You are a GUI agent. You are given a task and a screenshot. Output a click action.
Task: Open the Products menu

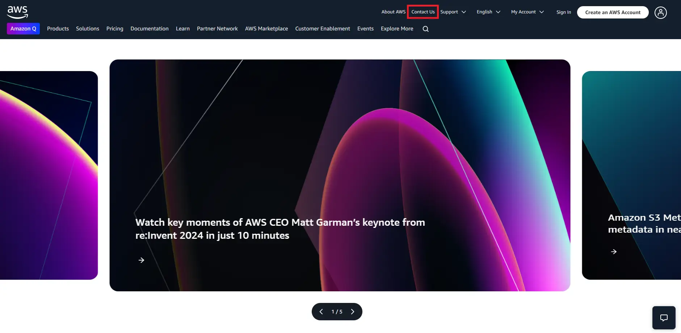(58, 29)
